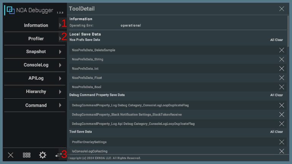The image size is (292, 164).
Task: Expand the Snapshot menu arrow
Action: [x=60, y=52]
